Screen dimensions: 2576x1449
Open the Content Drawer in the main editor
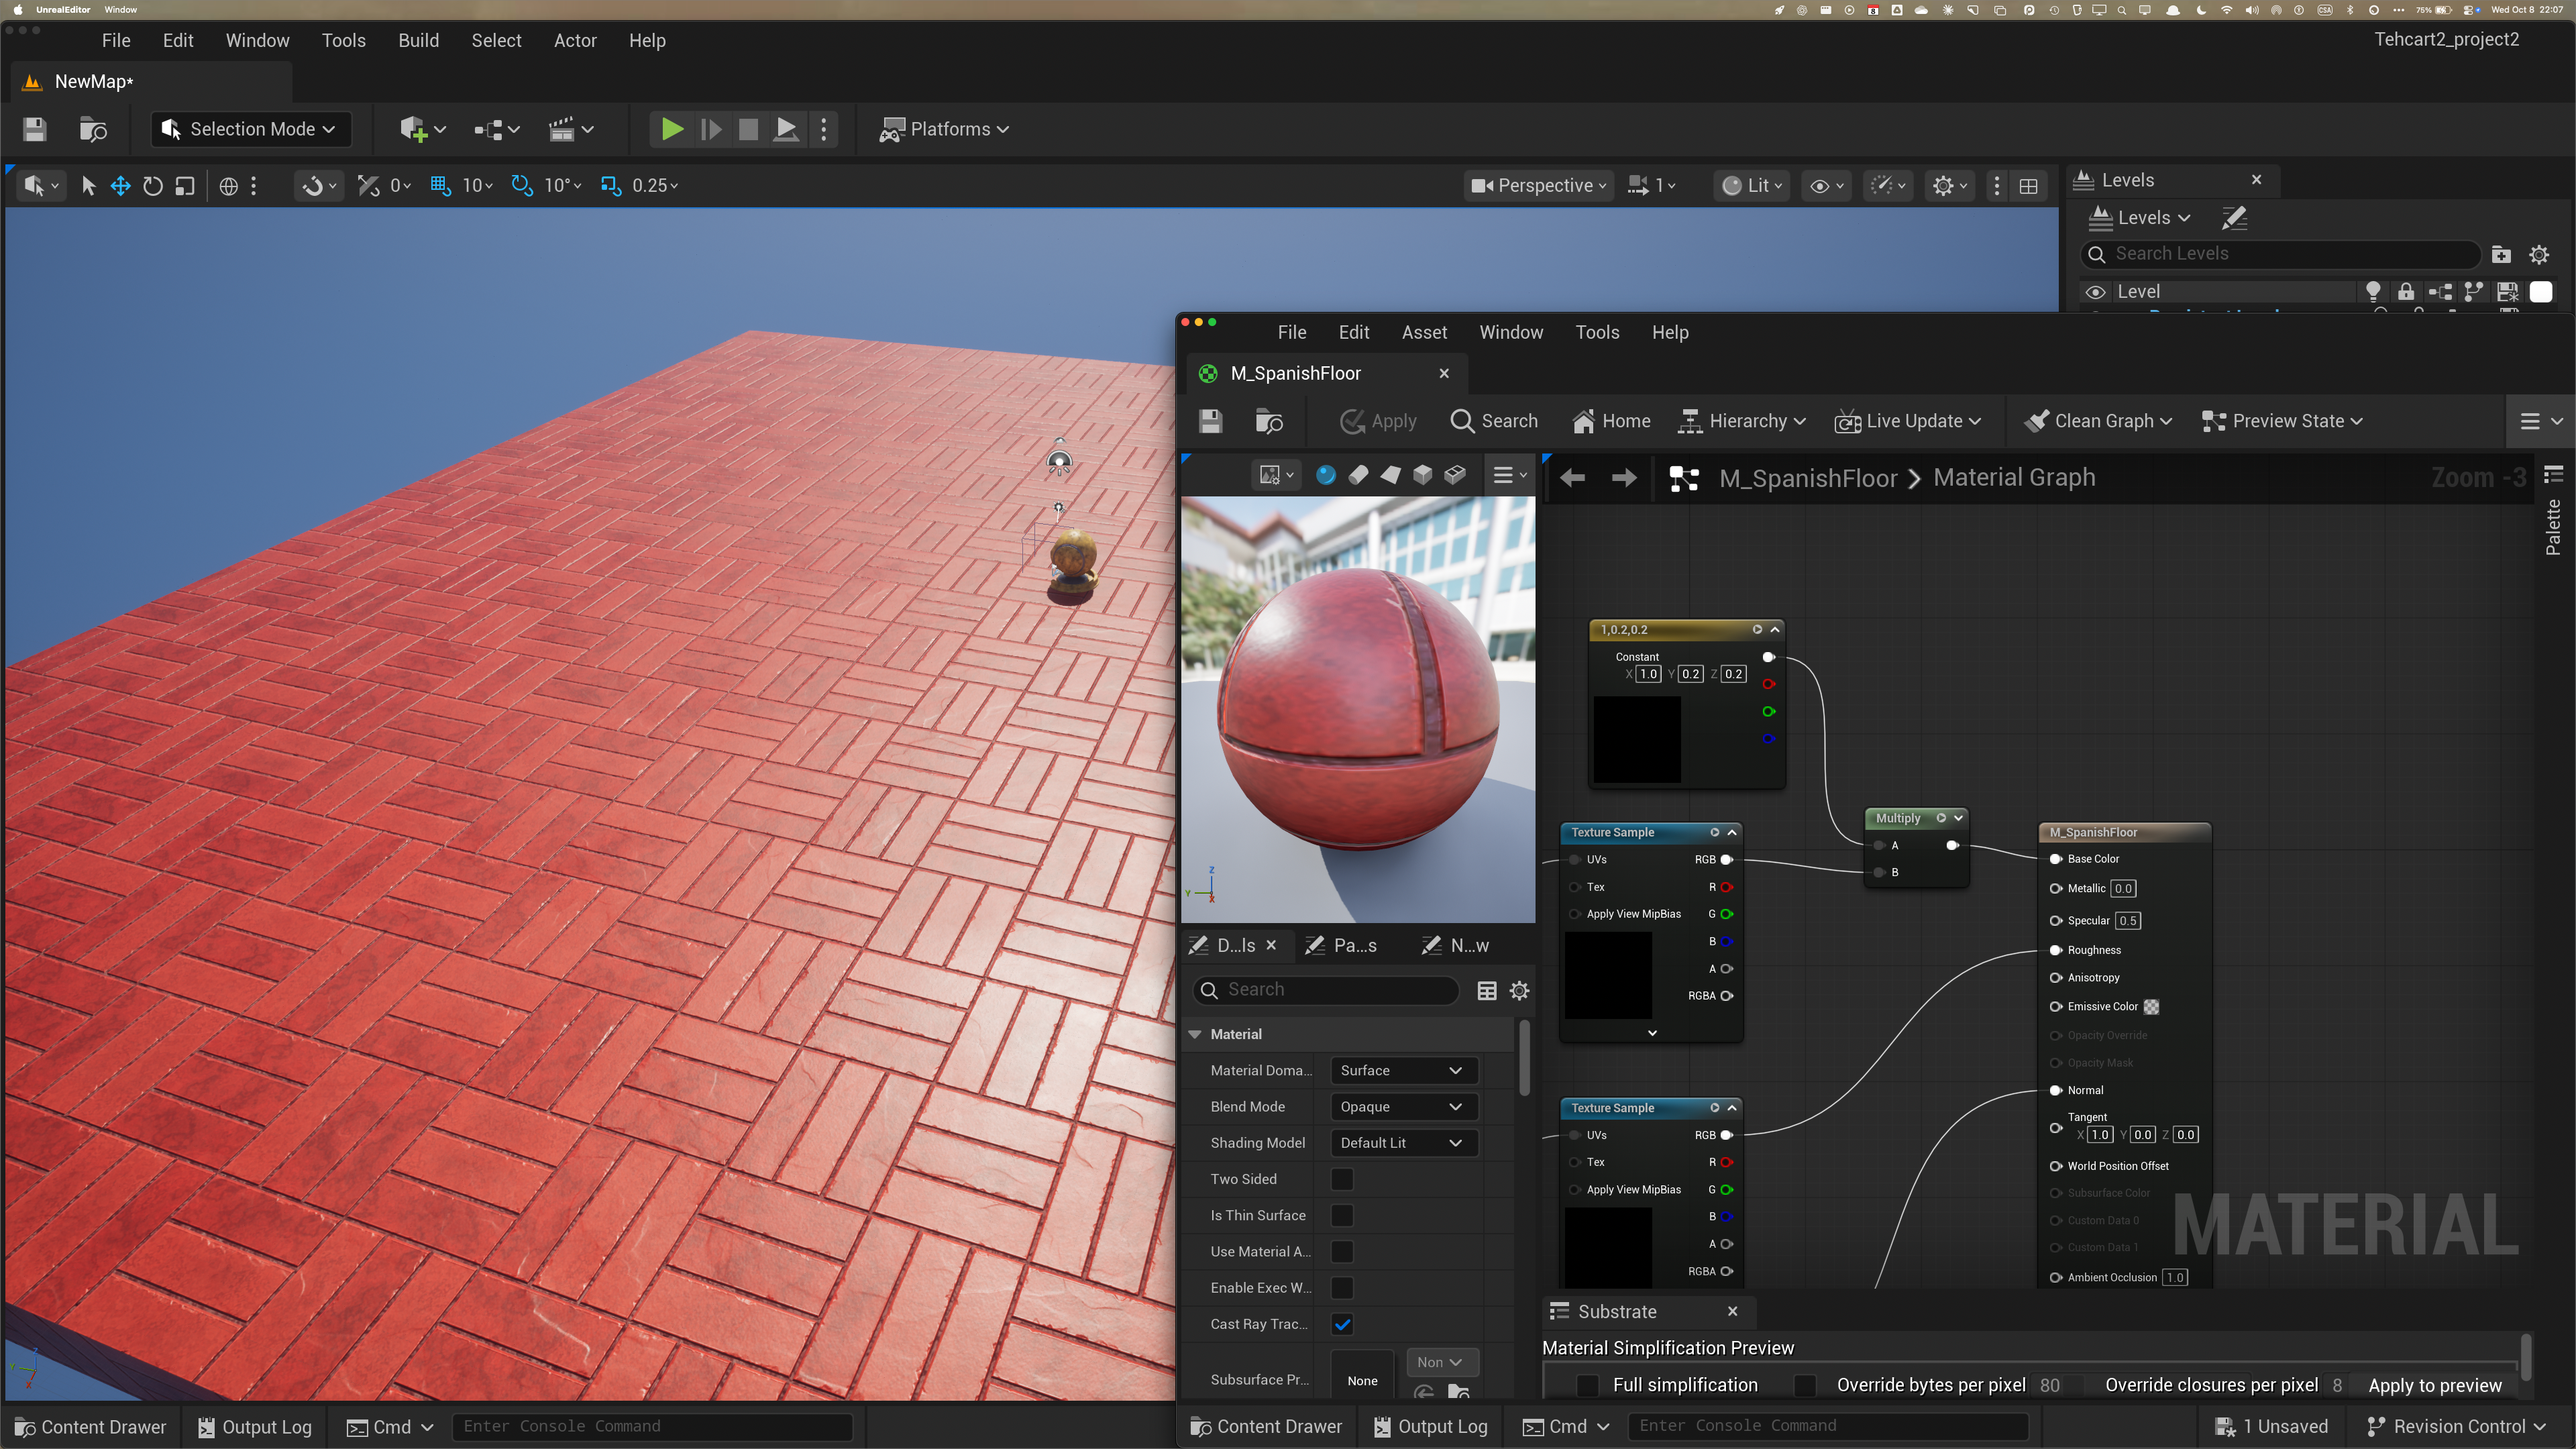click(91, 1427)
